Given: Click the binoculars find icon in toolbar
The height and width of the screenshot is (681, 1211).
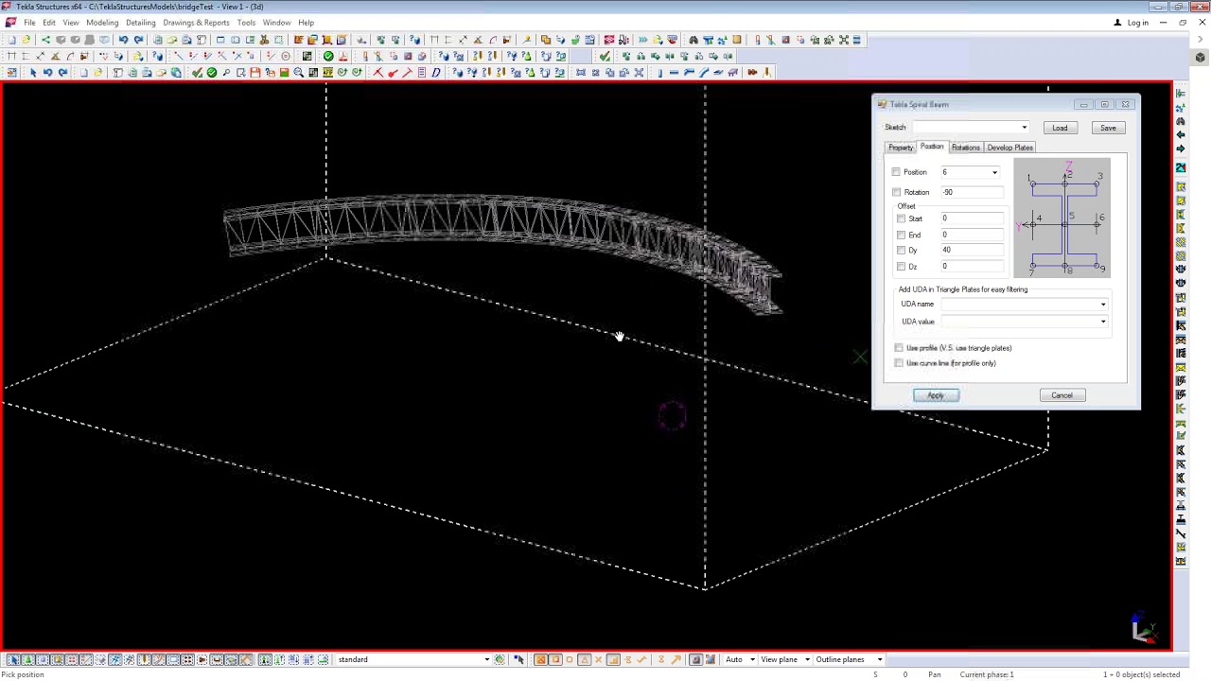Looking at the screenshot, I should pos(693,40).
